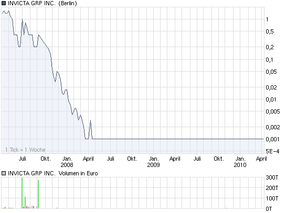Click the y-axis label '0,05'
Viewport: 286px width, 213px height.
[x=271, y=72]
